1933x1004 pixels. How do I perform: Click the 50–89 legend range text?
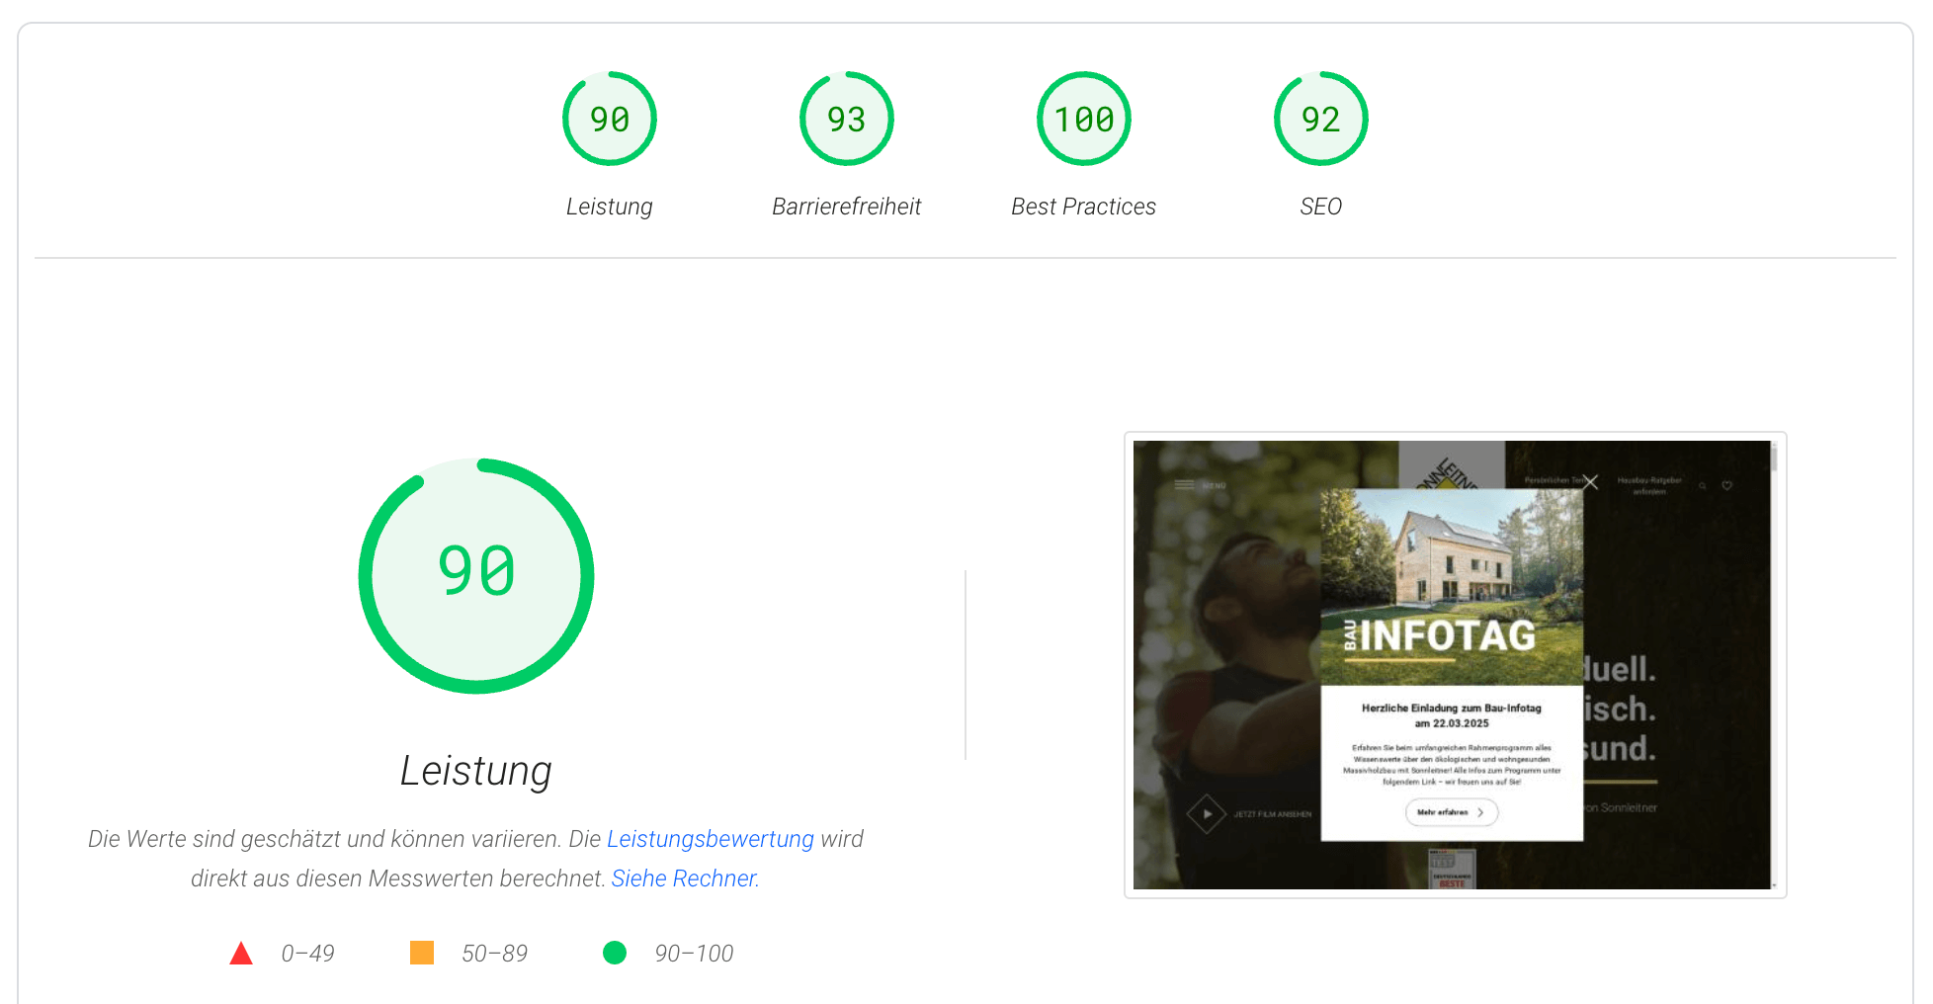494,954
